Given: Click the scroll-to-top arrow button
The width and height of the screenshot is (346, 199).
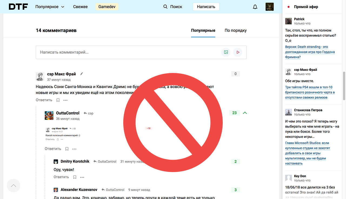Looking at the screenshot, I should [x=13, y=185].
